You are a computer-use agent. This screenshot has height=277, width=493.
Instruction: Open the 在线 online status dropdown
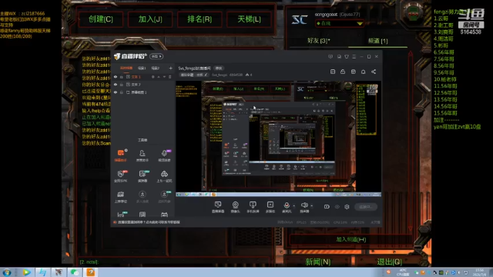[340, 23]
